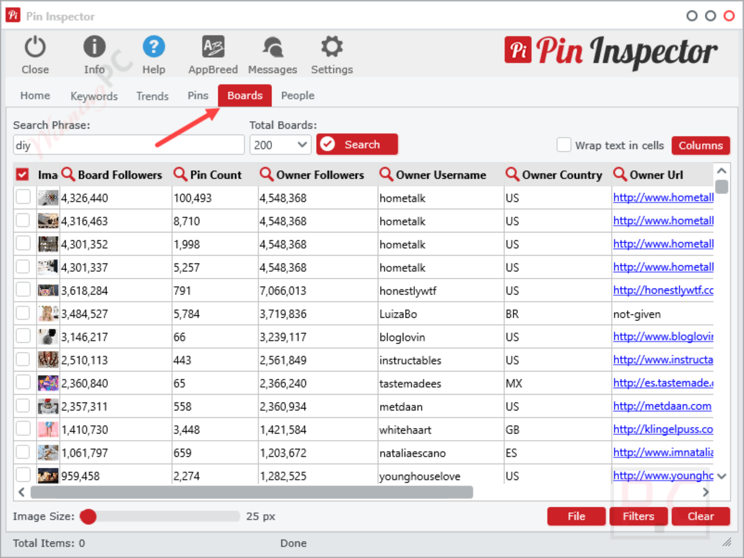Open the metdaan.com owner link
The height and width of the screenshot is (558, 744).
662,406
